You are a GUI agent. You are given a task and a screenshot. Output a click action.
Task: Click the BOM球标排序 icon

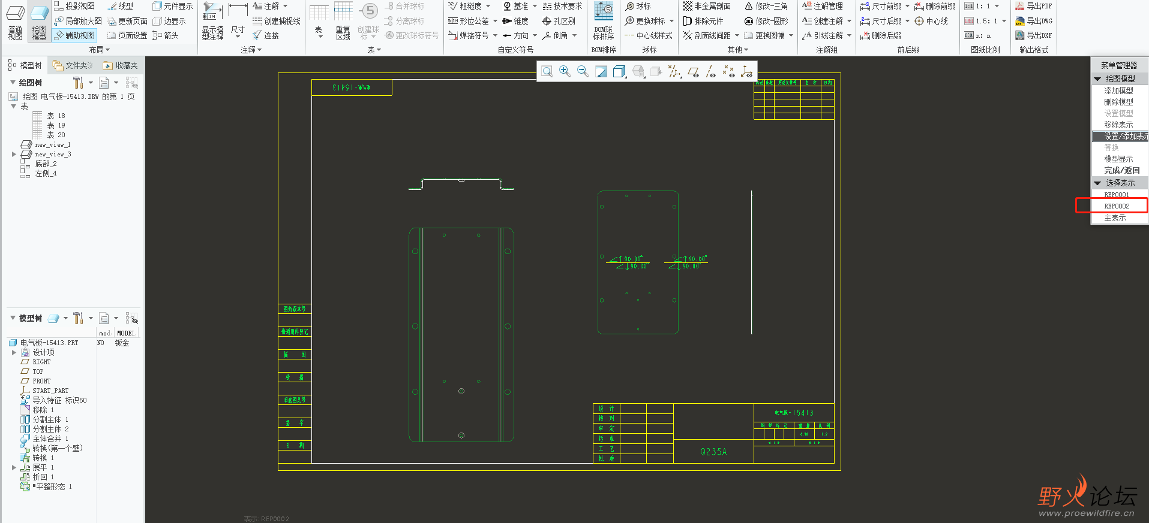click(603, 22)
